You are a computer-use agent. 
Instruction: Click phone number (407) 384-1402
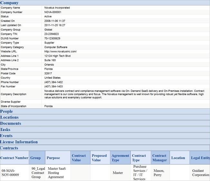(x=53, y=82)
